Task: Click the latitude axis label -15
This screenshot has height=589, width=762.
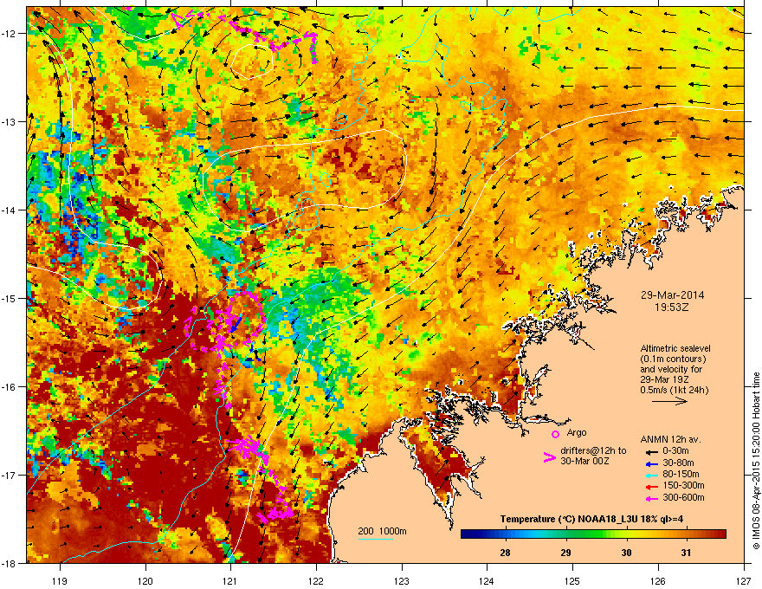Action: click(x=10, y=298)
